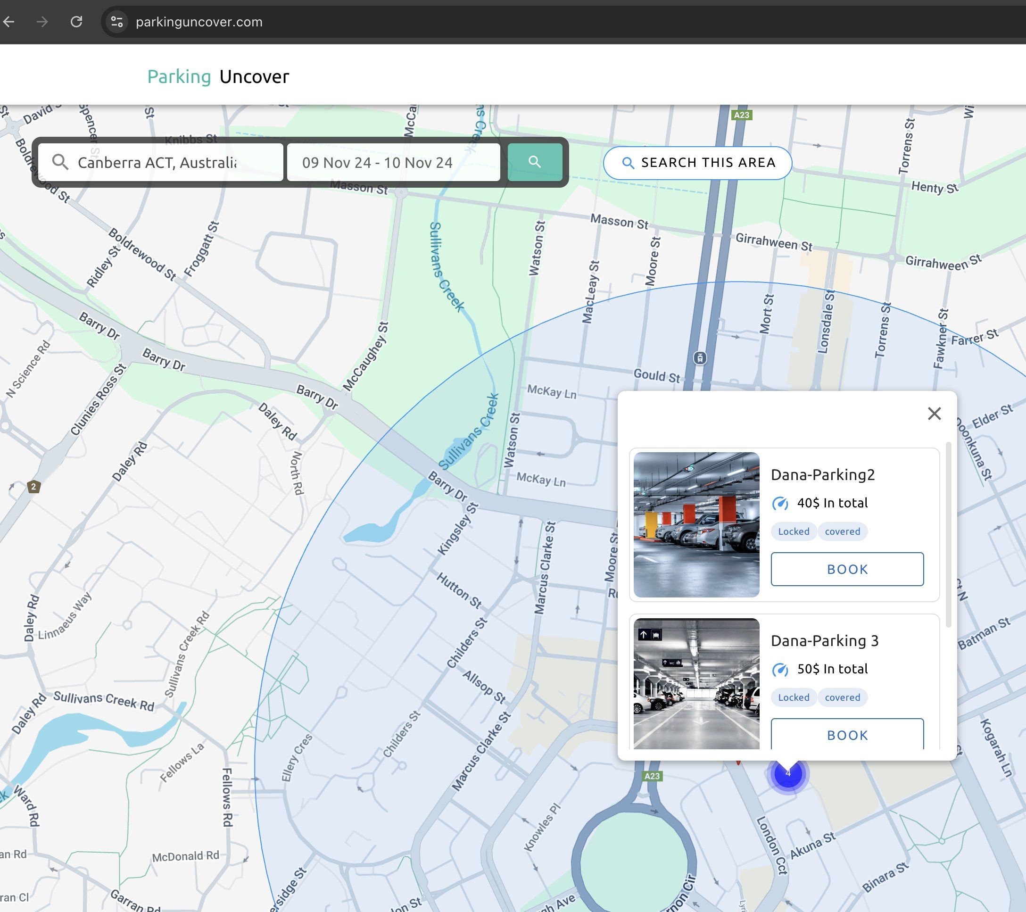The height and width of the screenshot is (912, 1026).
Task: Close the parking results popup
Action: click(x=934, y=414)
